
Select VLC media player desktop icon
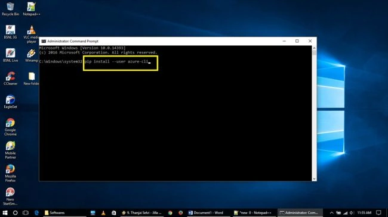point(32,34)
